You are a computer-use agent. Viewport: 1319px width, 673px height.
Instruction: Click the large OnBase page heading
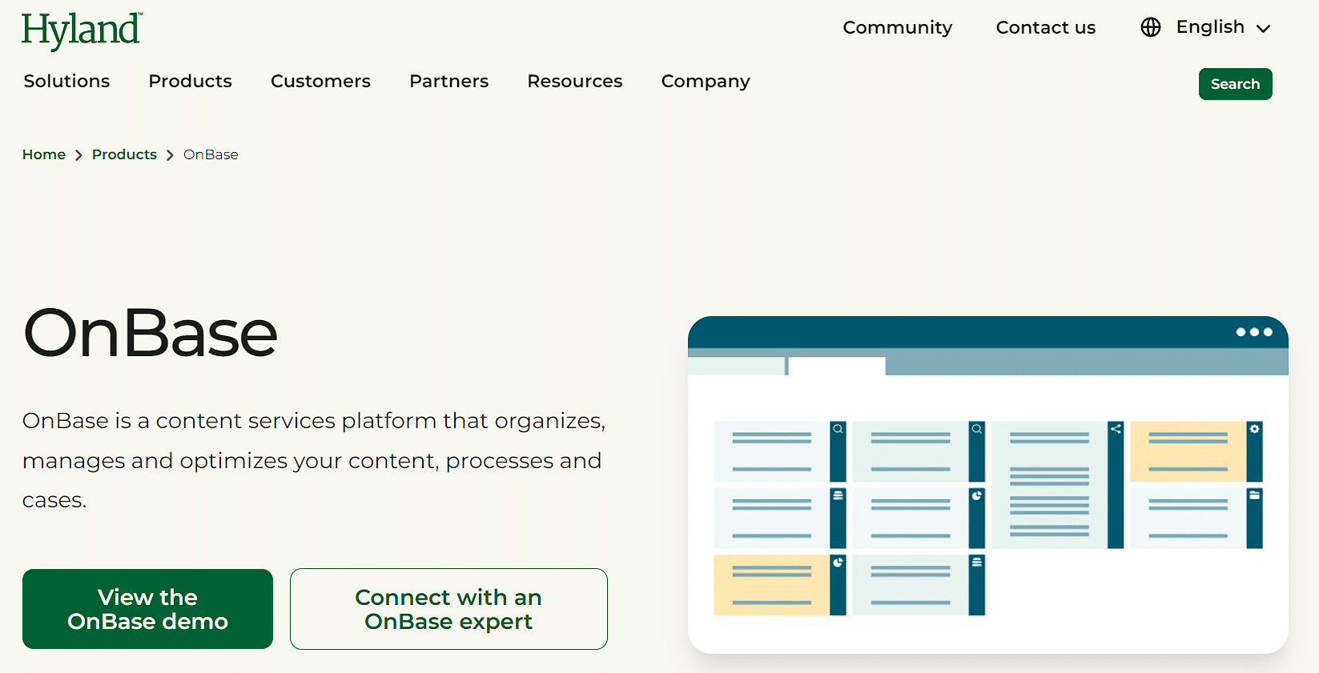click(151, 333)
